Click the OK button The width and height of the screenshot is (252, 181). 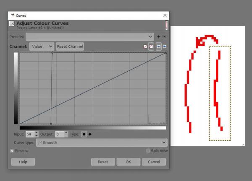click(x=129, y=162)
